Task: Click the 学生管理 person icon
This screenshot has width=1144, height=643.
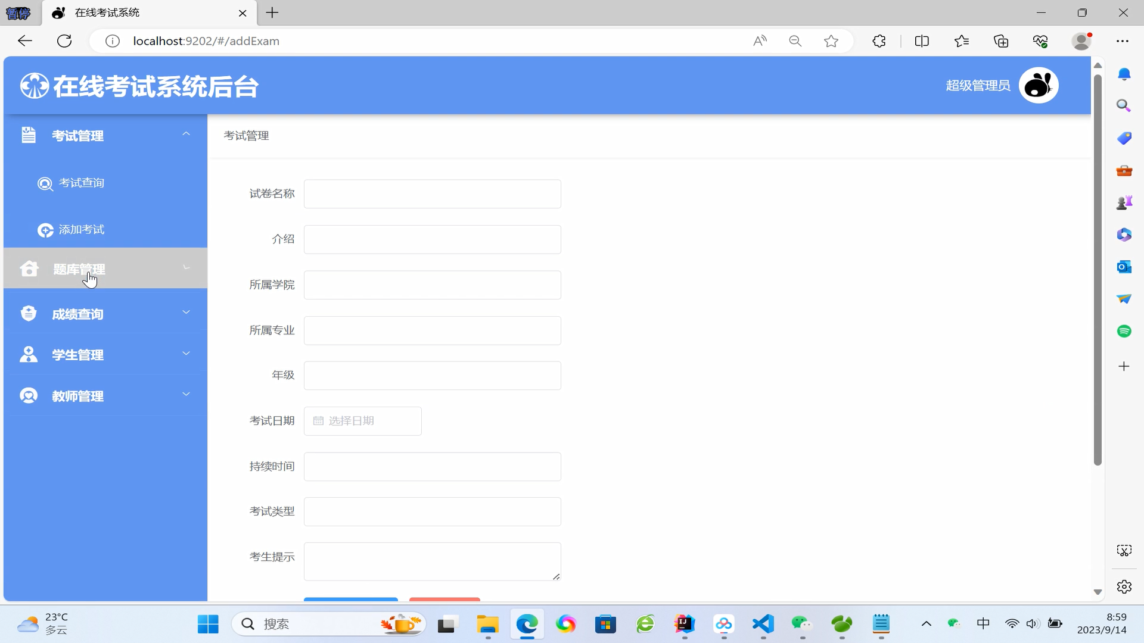Action: point(29,354)
